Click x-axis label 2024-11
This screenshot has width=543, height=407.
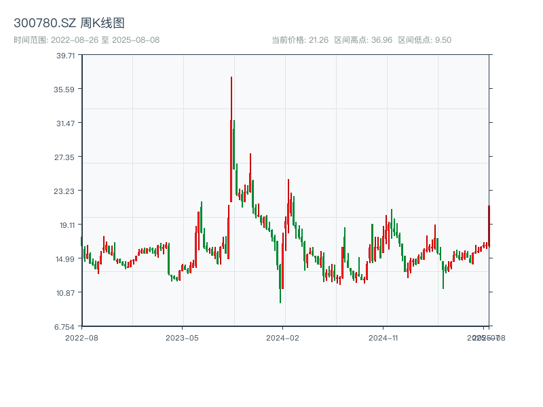point(383,338)
